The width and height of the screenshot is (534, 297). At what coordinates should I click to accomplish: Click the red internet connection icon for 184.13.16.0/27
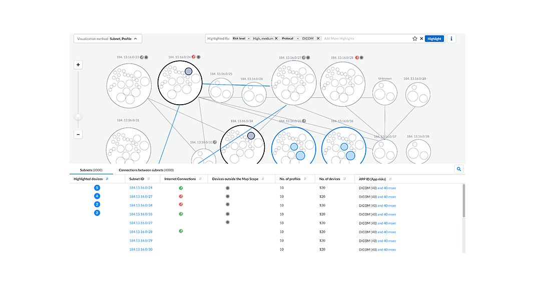(180, 196)
